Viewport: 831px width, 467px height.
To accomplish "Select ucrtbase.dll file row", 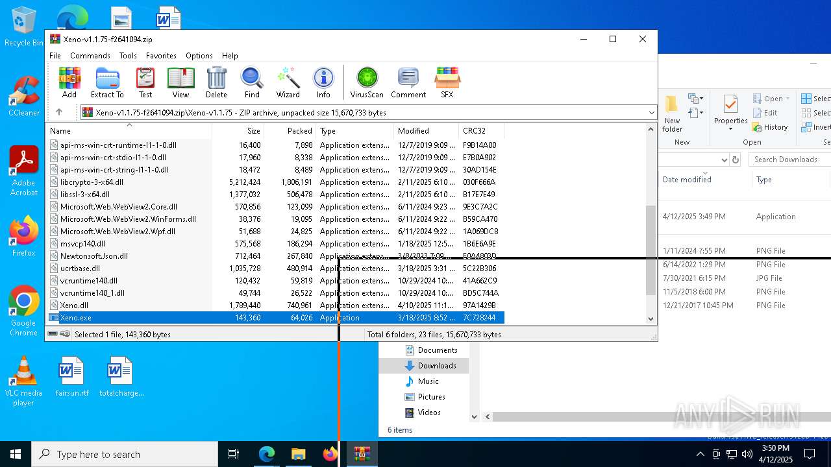I will [x=275, y=268].
